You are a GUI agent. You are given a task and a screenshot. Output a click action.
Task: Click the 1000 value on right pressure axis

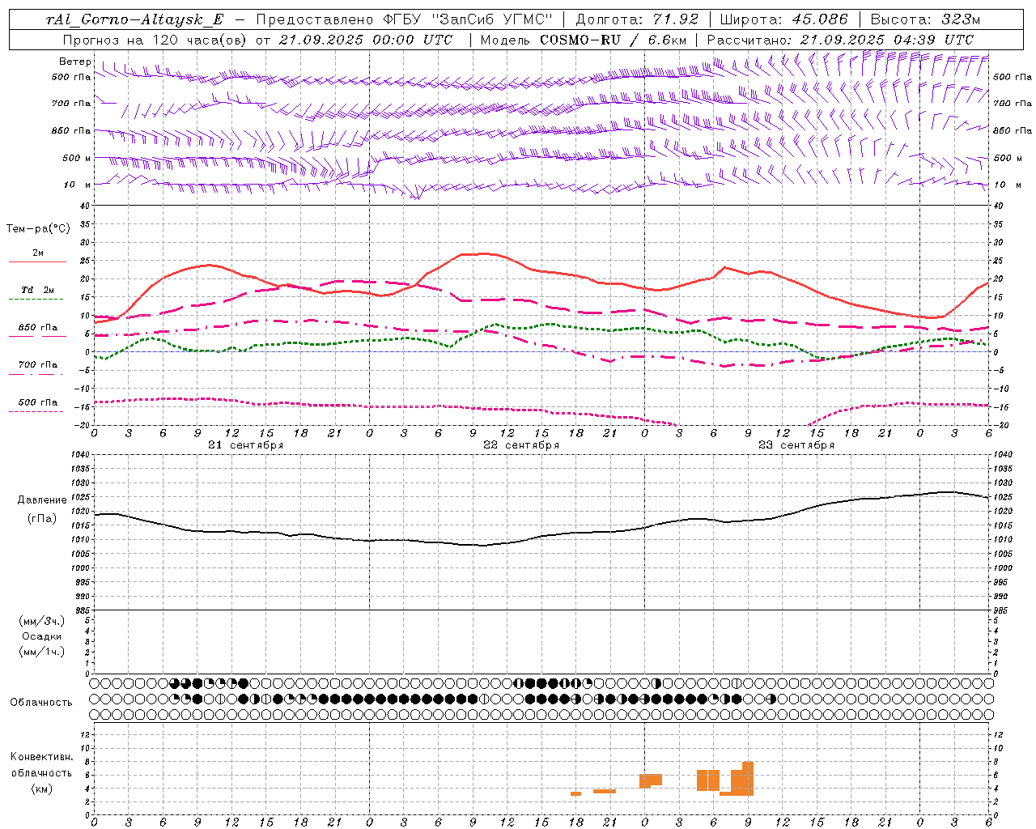point(1004,568)
